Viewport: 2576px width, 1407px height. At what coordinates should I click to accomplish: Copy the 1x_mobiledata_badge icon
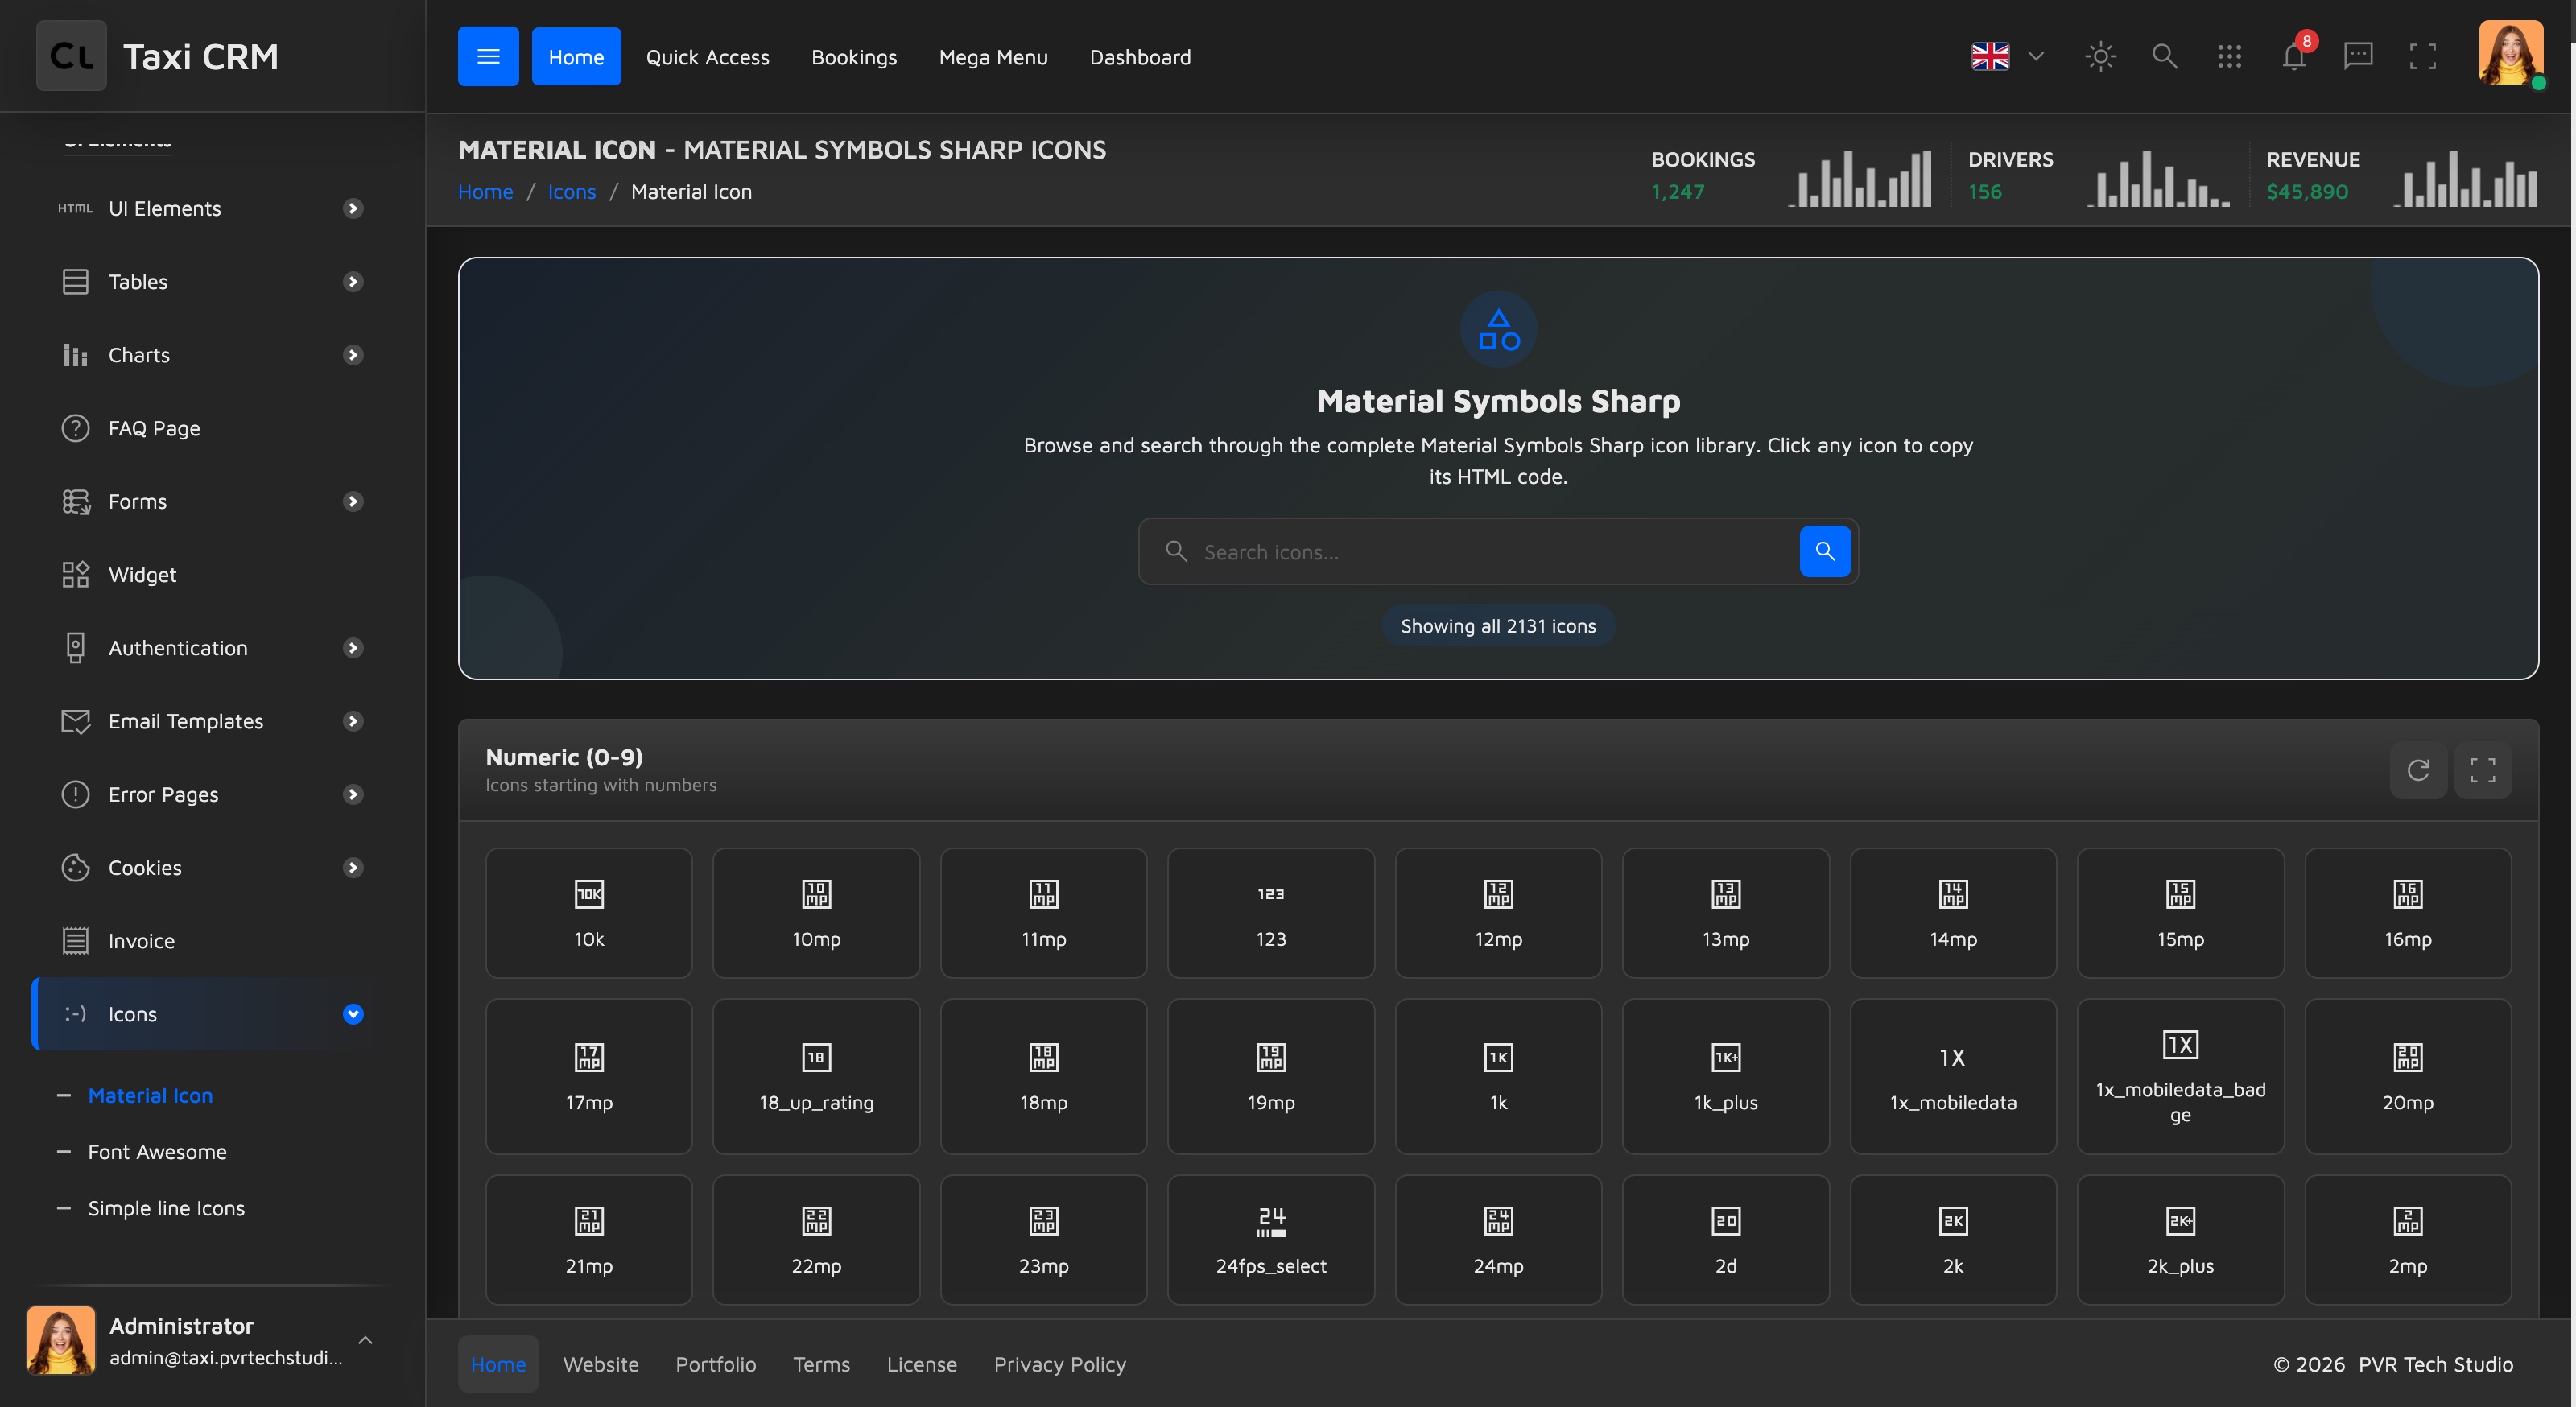tap(2180, 1076)
